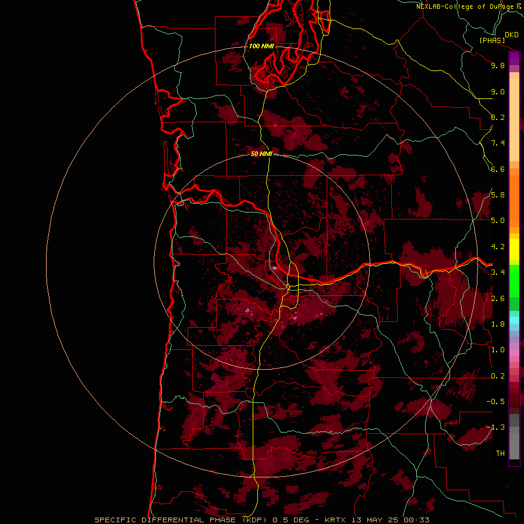Click the 5.8 legend value

pyautogui.click(x=498, y=195)
